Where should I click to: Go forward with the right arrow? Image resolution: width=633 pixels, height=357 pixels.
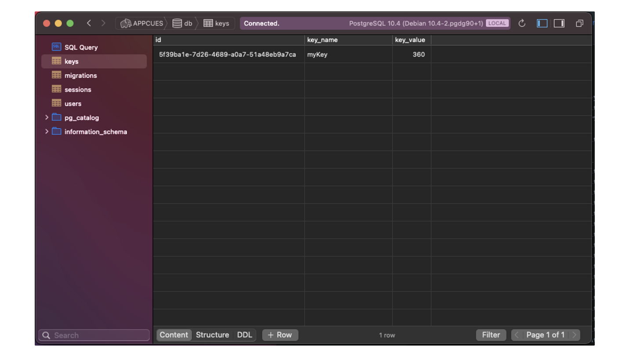[x=103, y=23]
